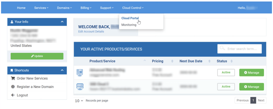This screenshot has width=273, height=109.
Task: Click the magnifier icon in the search box
Action: coord(222,49)
